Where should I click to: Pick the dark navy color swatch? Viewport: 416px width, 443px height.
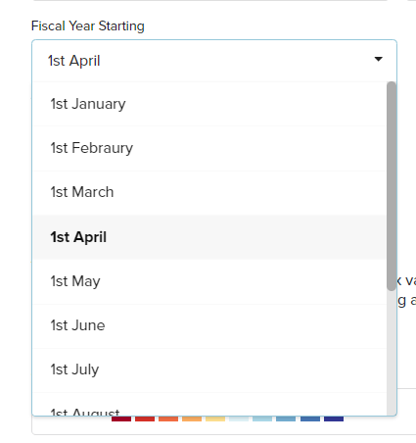point(334,418)
